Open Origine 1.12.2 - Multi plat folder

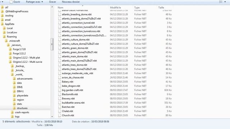[26, 58]
